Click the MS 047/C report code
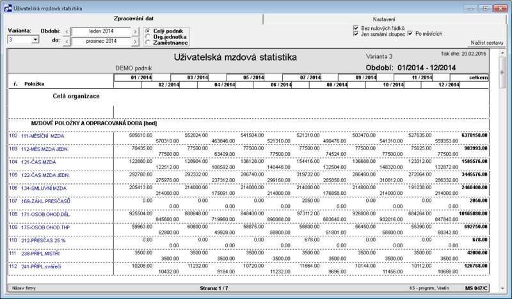Image resolution: width=512 pixels, height=299 pixels. 476,288
